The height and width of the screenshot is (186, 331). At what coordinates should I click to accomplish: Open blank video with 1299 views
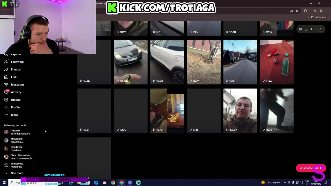point(131,111)
